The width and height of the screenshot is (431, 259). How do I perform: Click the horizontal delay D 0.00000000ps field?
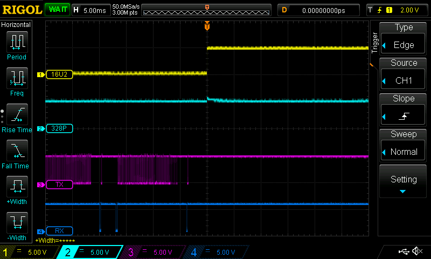318,10
